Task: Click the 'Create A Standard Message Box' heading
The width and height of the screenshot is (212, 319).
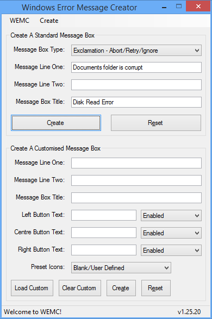Action: point(53,35)
